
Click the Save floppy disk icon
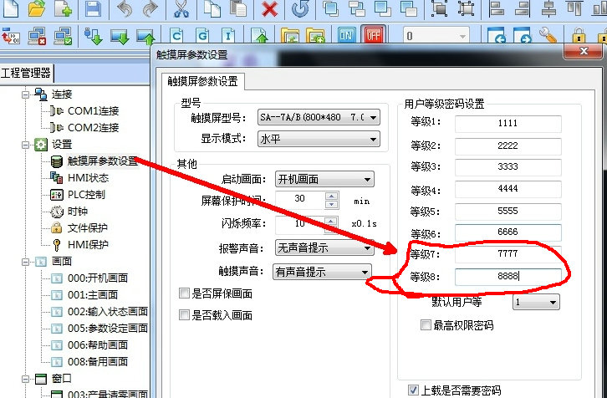click(94, 9)
